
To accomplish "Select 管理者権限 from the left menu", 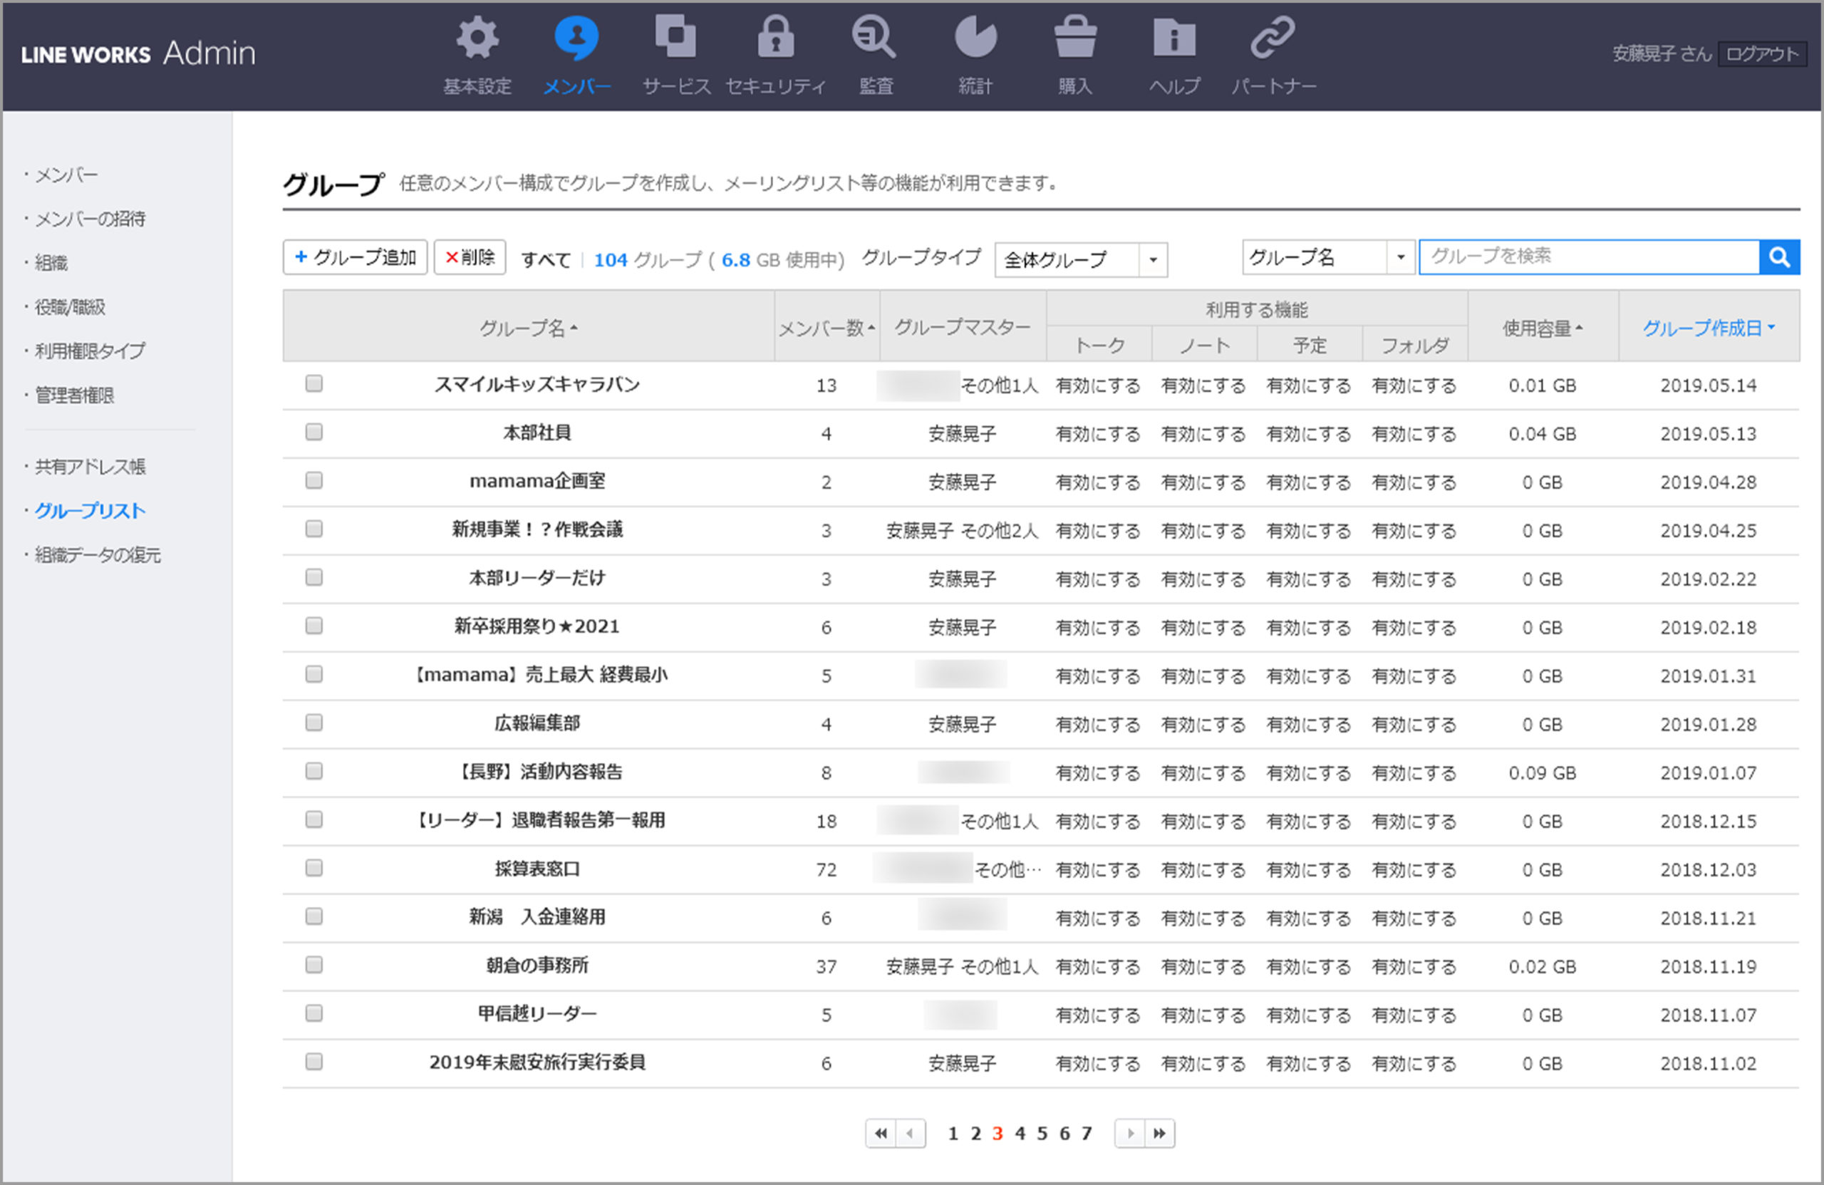I will click(x=74, y=395).
